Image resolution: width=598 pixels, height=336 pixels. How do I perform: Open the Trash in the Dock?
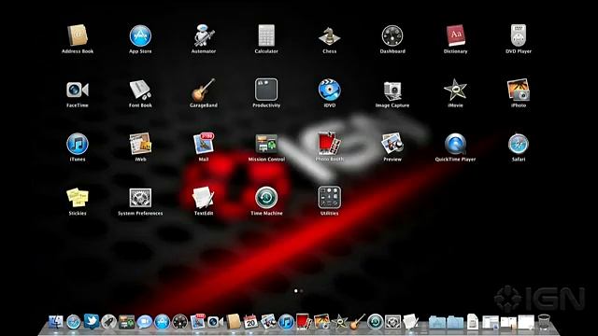point(544,322)
